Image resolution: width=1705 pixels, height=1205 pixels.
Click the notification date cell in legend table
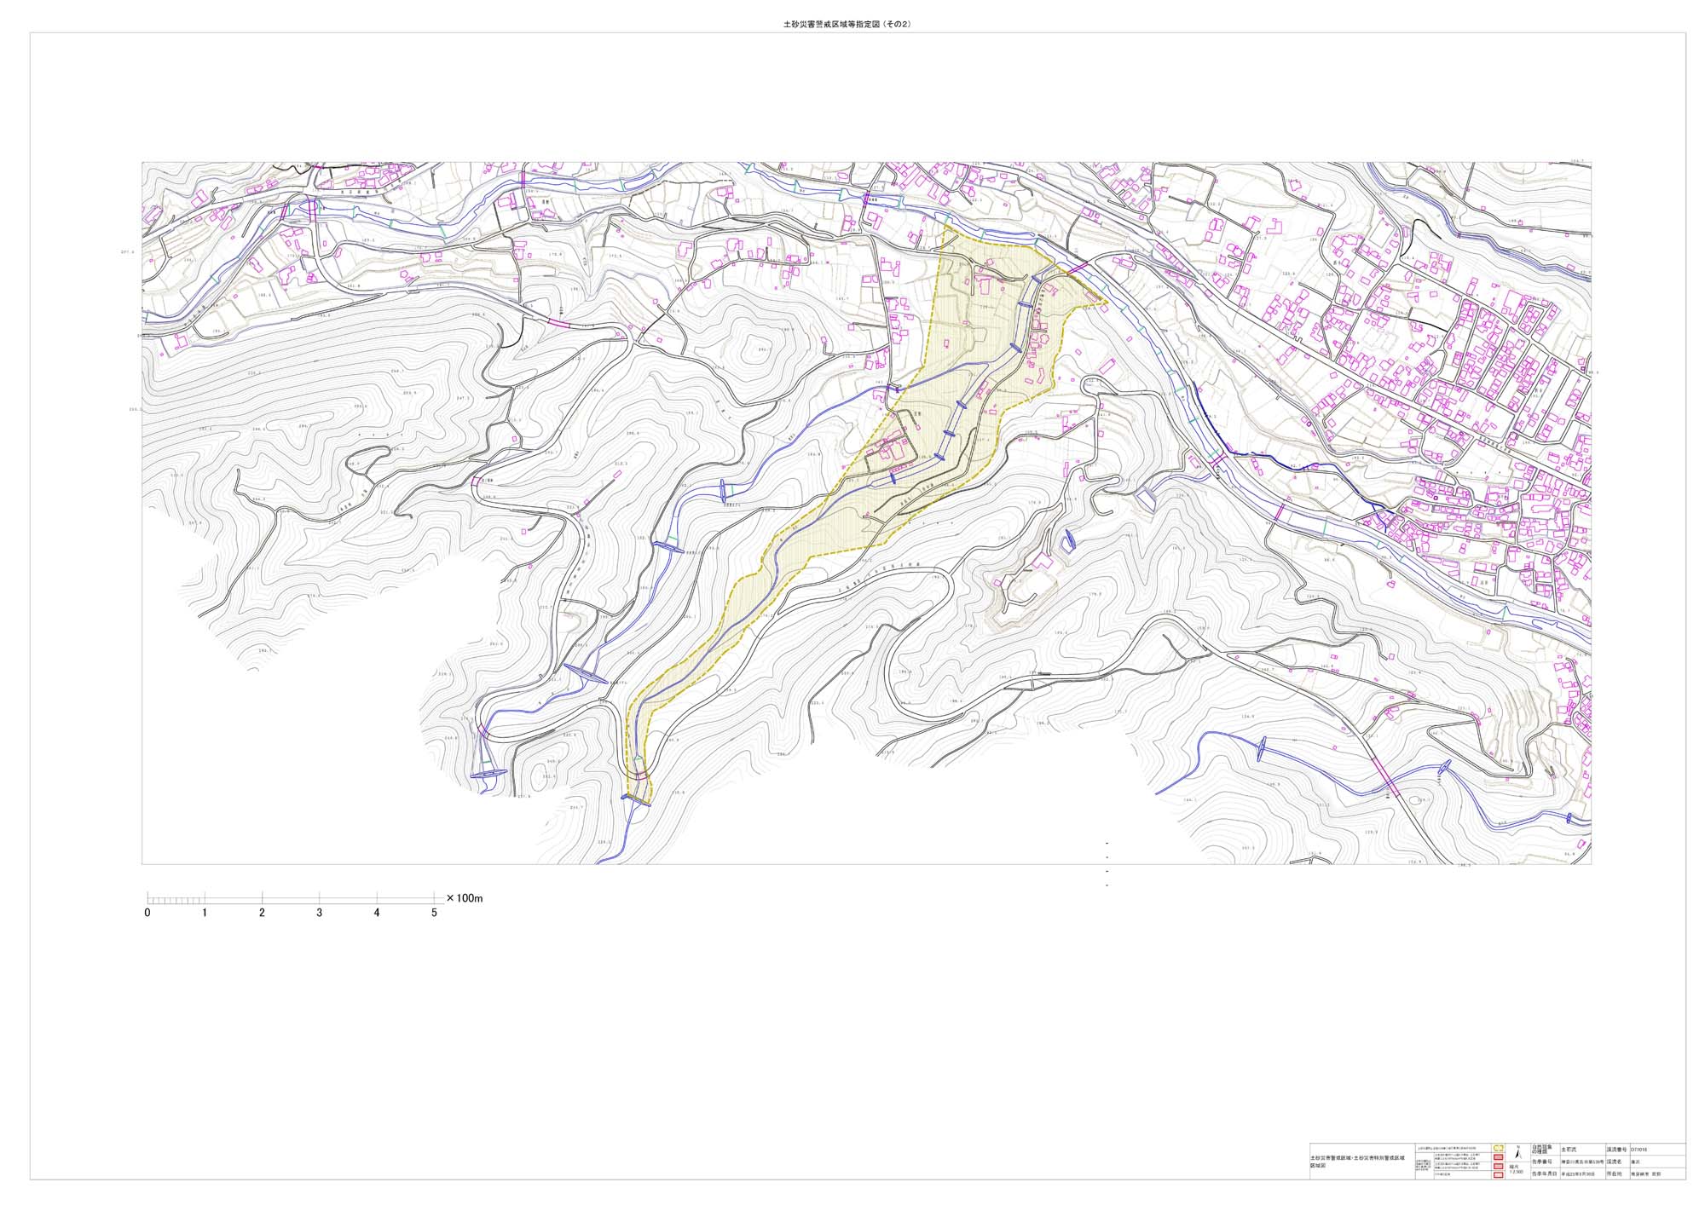click(1578, 1173)
